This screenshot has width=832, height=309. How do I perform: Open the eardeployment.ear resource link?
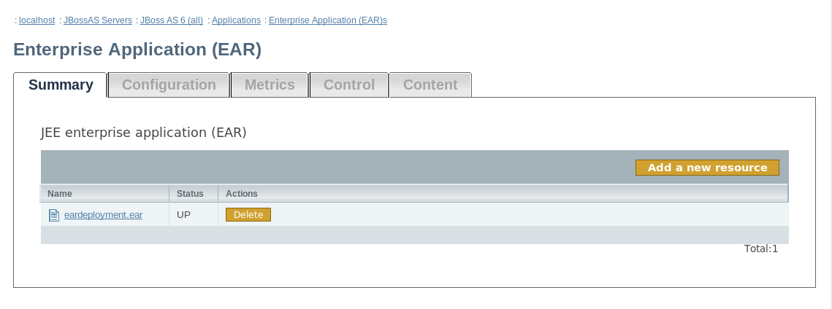[103, 215]
